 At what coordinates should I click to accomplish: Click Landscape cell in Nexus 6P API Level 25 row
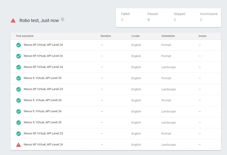(168, 89)
